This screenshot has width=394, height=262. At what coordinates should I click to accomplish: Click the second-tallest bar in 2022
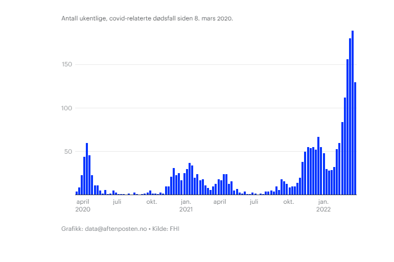click(x=350, y=116)
